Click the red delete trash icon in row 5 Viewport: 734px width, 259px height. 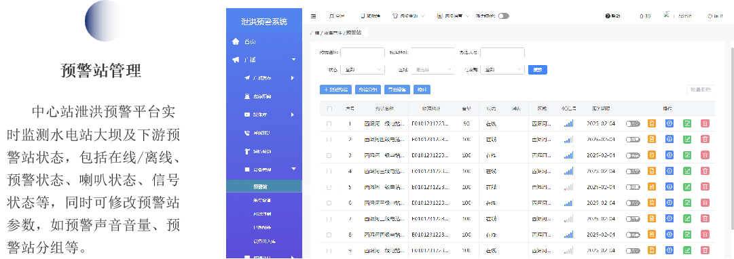pyautogui.click(x=705, y=187)
